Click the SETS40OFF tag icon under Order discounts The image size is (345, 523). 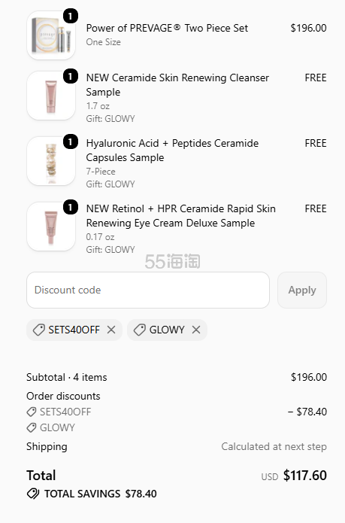tap(32, 412)
